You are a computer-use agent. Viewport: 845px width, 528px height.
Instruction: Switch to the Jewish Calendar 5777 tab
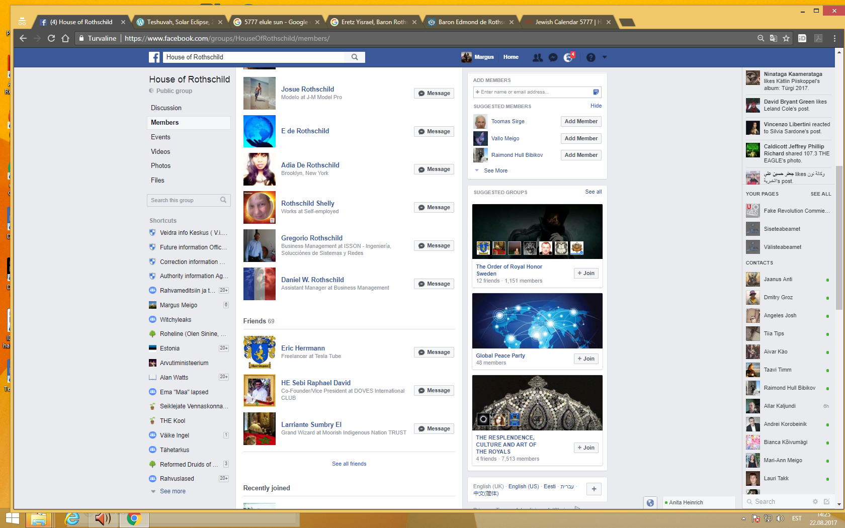(x=567, y=22)
